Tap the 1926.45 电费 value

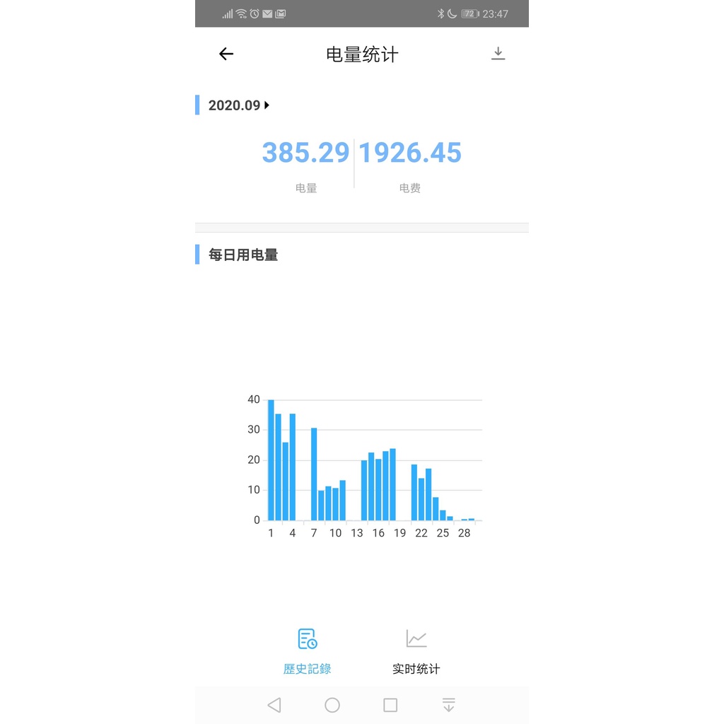(x=410, y=153)
